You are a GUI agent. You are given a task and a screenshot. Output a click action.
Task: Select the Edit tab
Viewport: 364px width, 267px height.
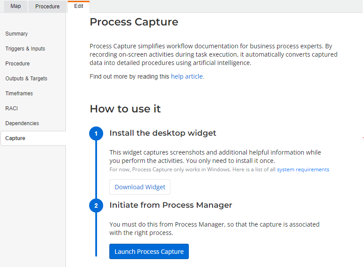pyautogui.click(x=79, y=6)
